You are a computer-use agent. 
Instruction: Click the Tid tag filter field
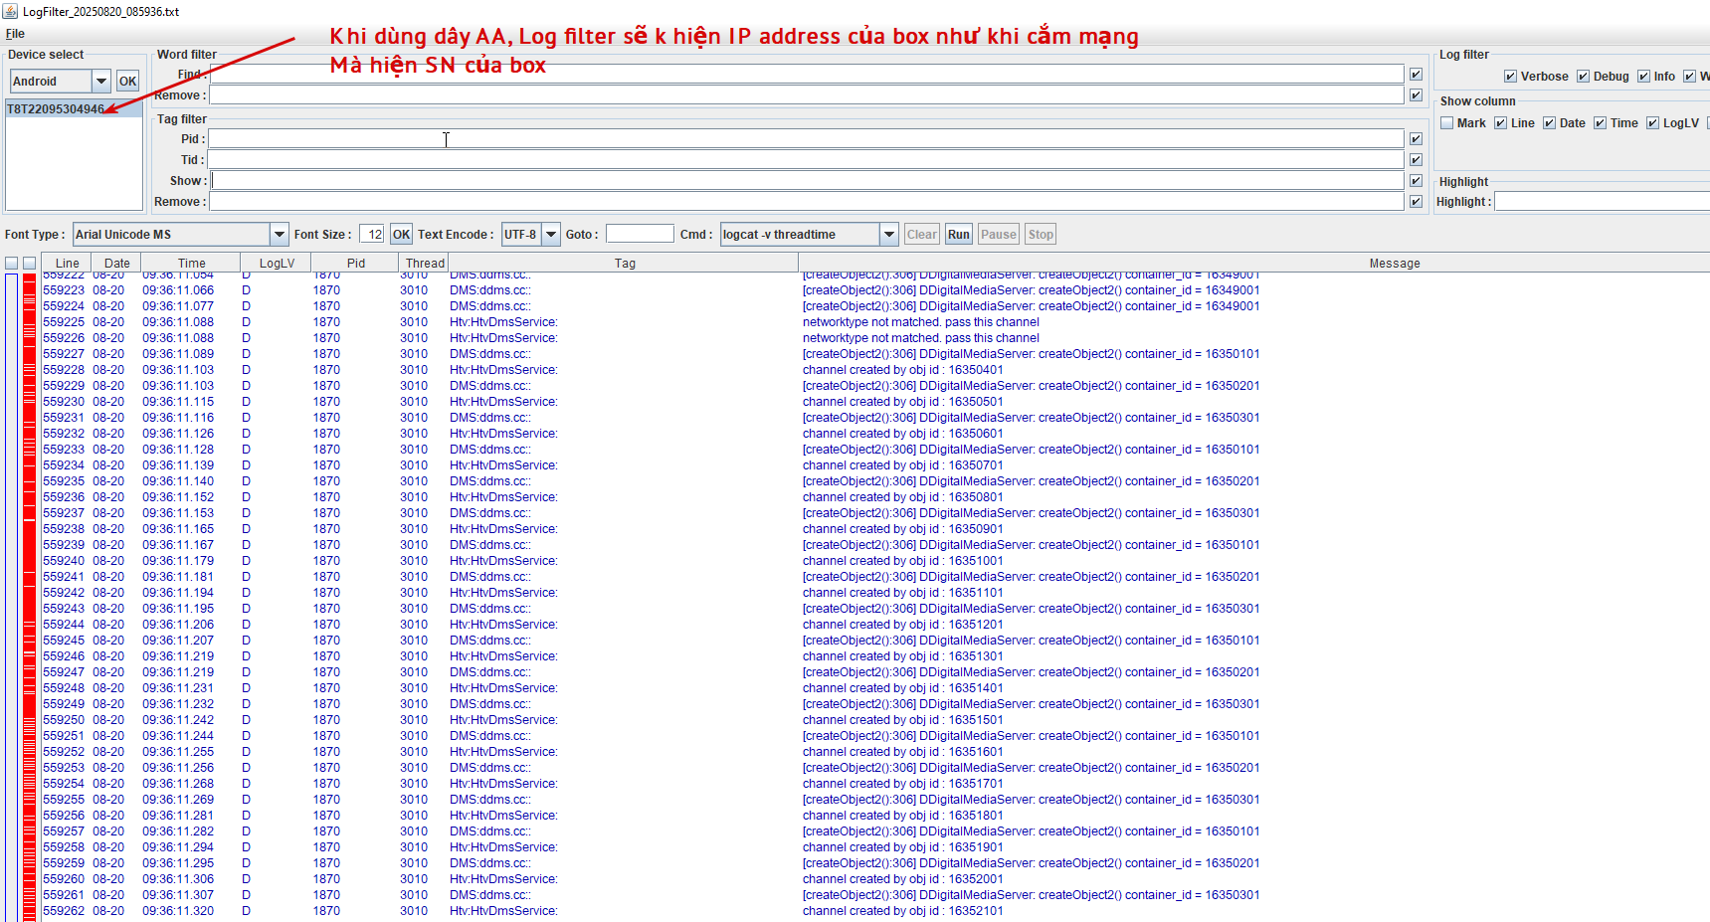point(806,160)
